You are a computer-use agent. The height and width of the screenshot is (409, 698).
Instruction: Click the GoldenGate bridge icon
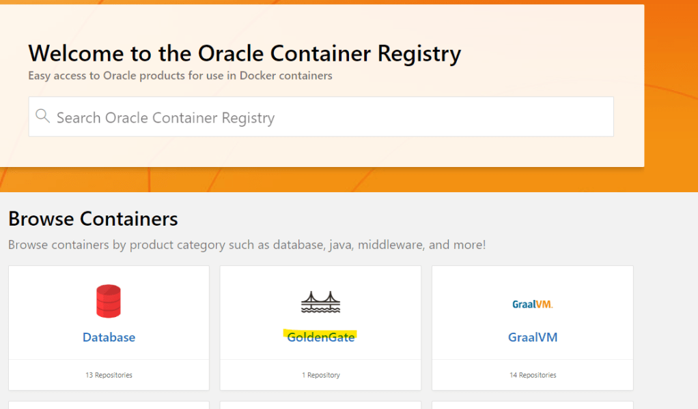320,302
